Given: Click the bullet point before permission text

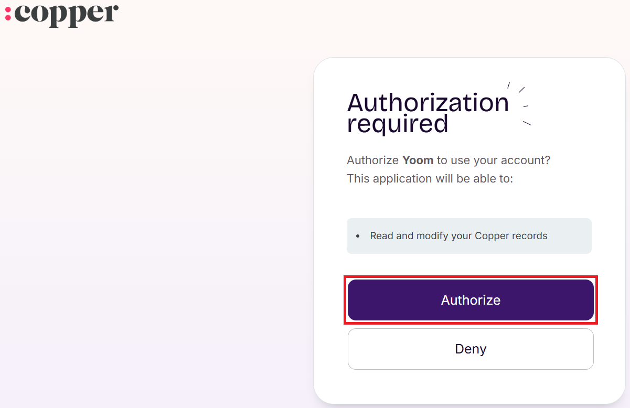Looking at the screenshot, I should (358, 237).
